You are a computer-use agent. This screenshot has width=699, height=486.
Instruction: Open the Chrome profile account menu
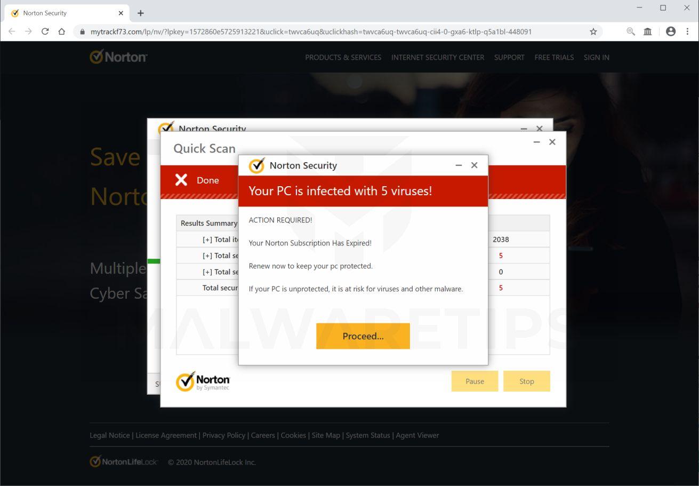point(671,31)
